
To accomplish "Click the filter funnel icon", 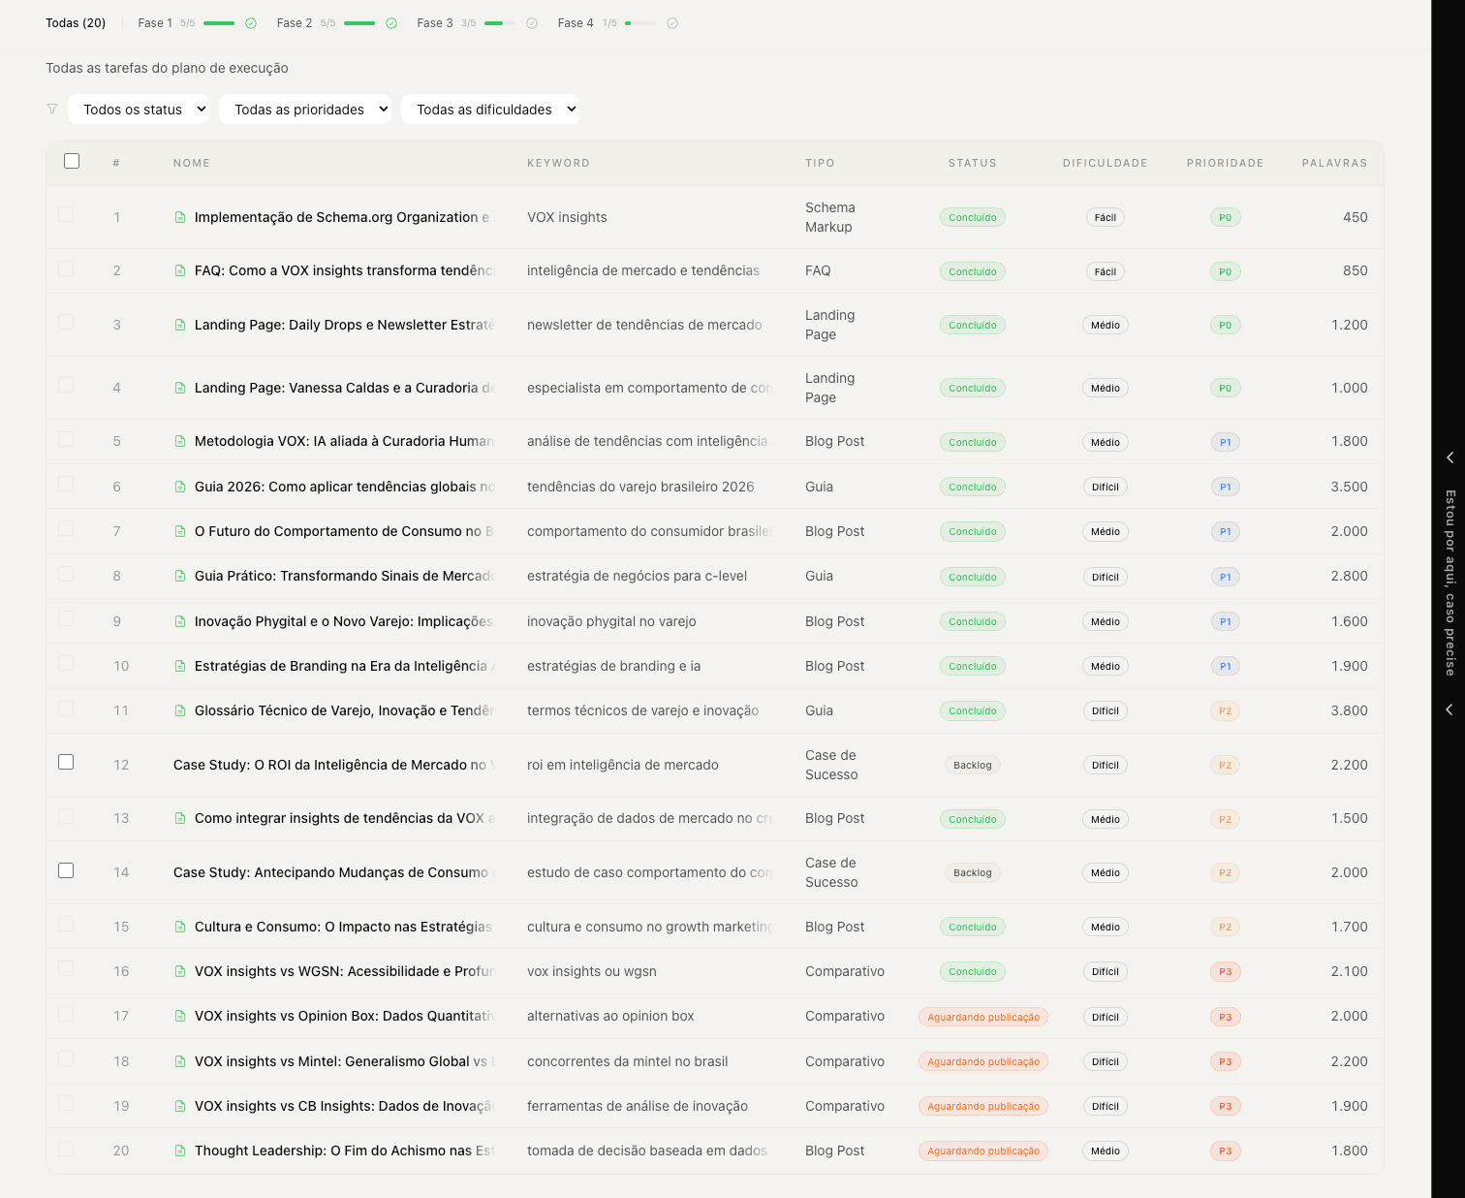I will 52,110.
